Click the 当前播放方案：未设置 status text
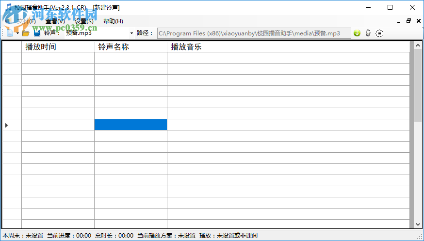The height and width of the screenshot is (241, 424). pos(166,236)
